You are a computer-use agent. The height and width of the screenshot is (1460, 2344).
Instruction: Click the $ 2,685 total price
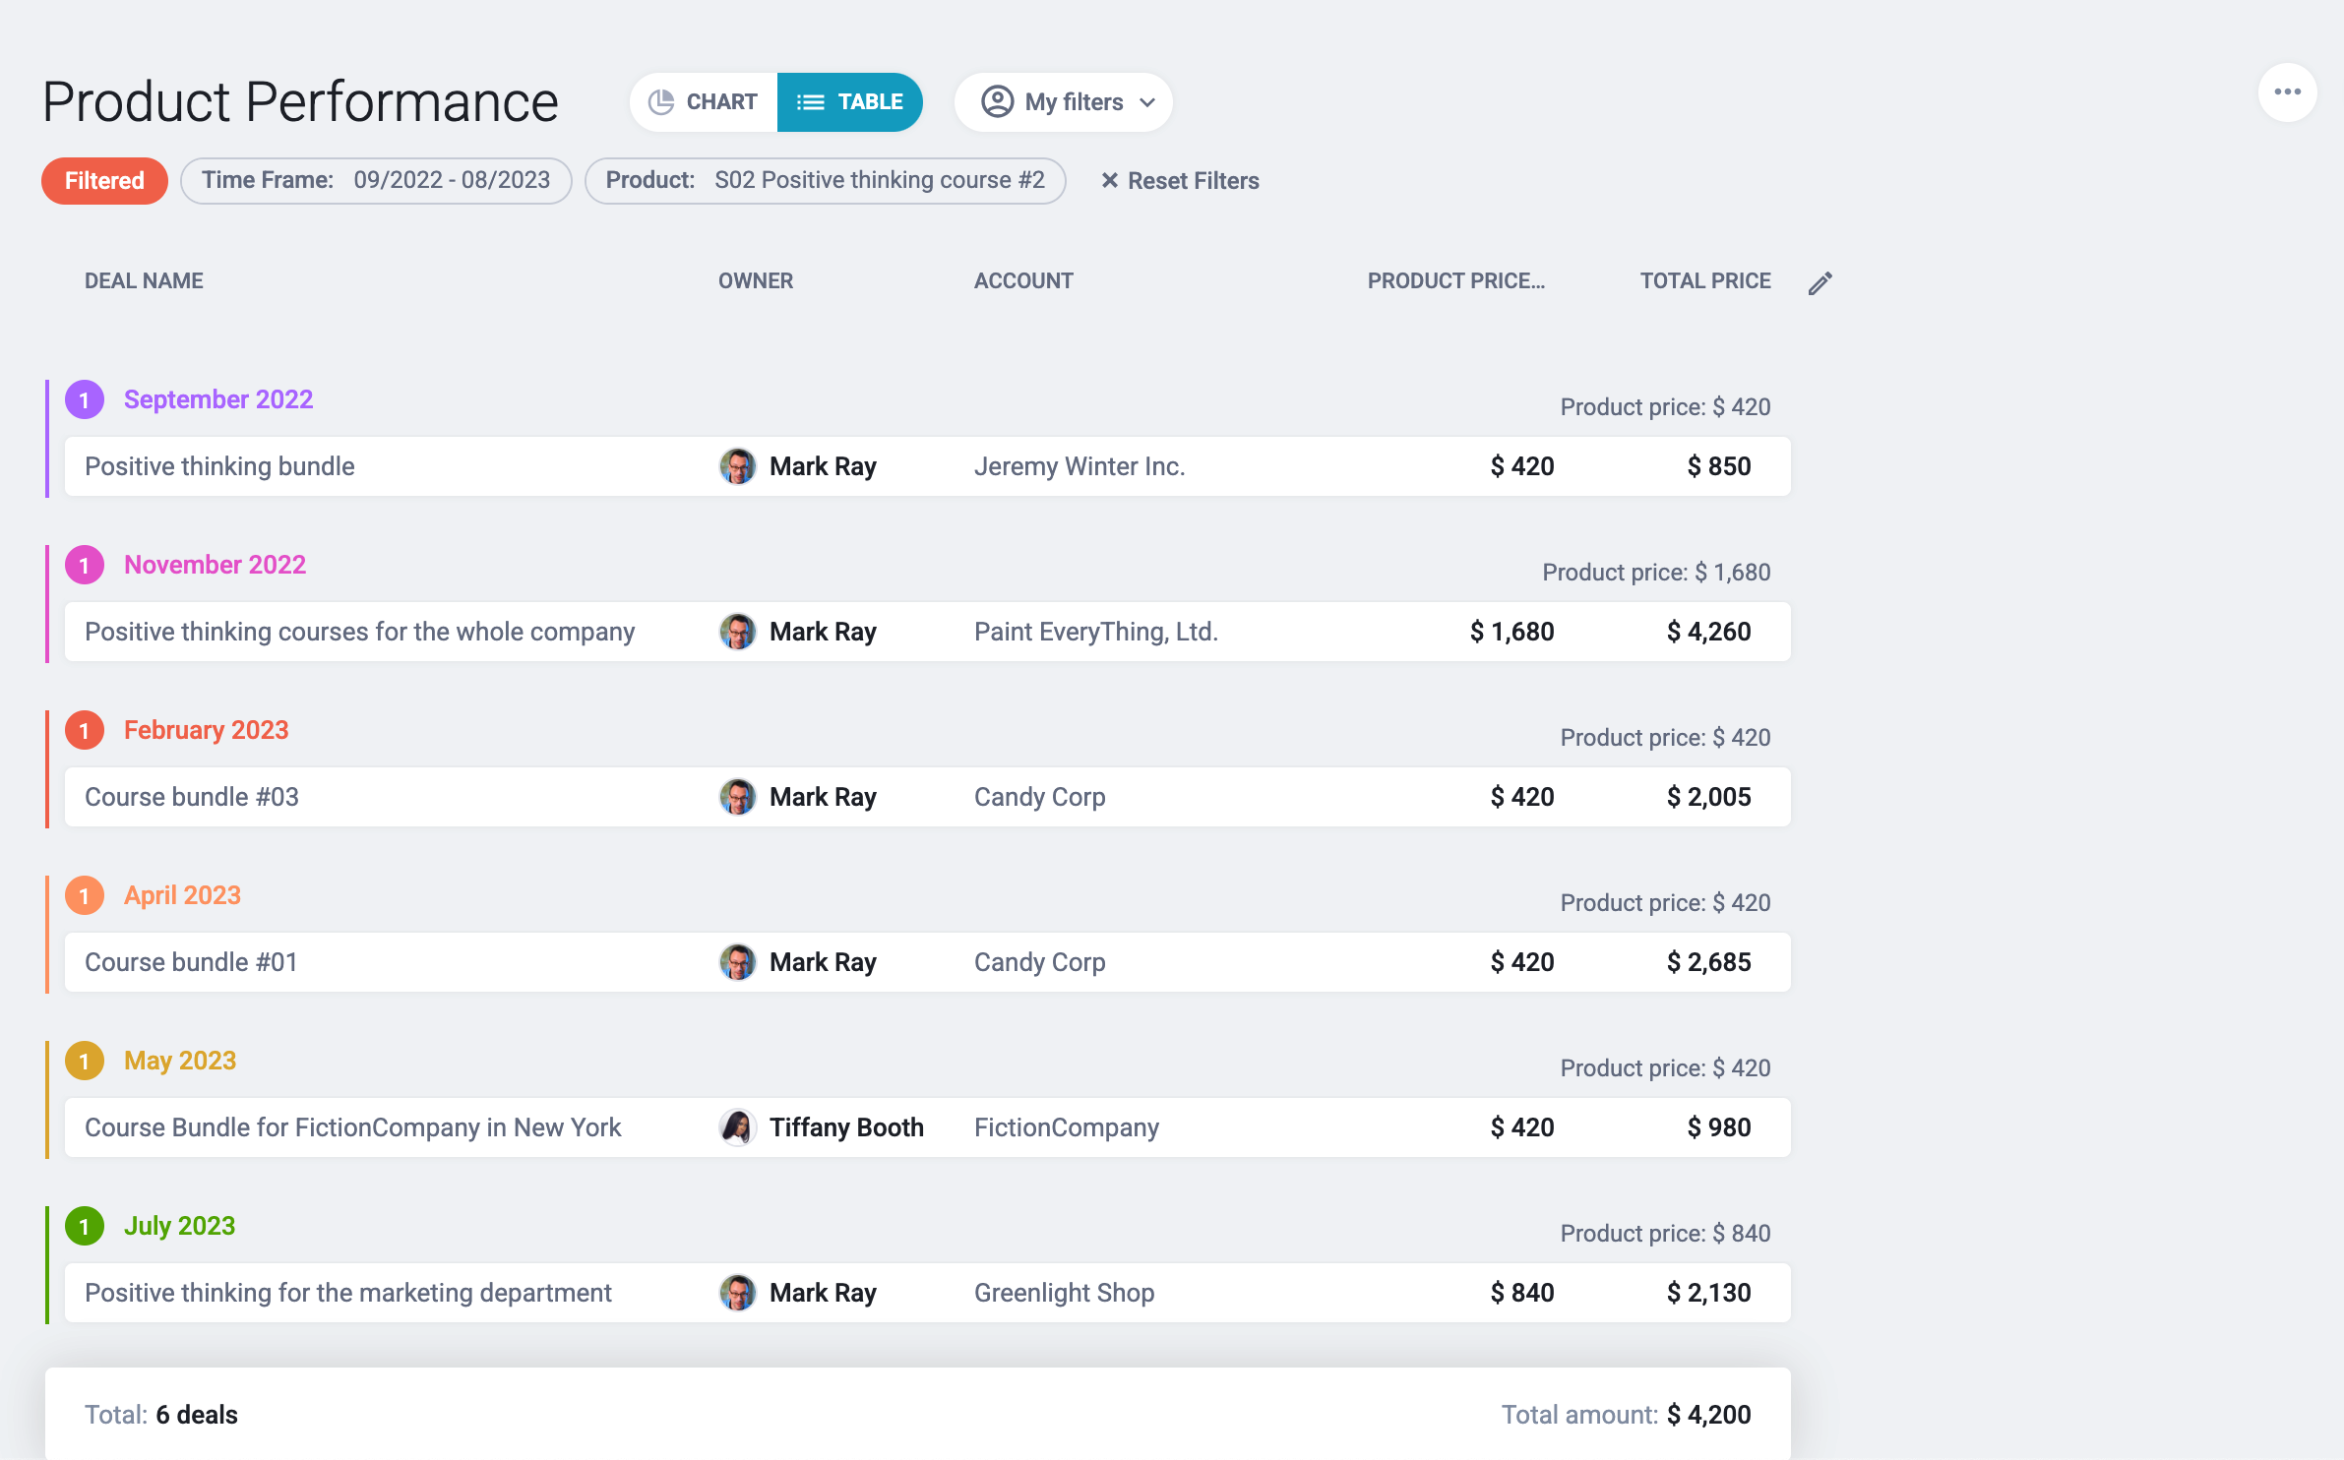1709,962
